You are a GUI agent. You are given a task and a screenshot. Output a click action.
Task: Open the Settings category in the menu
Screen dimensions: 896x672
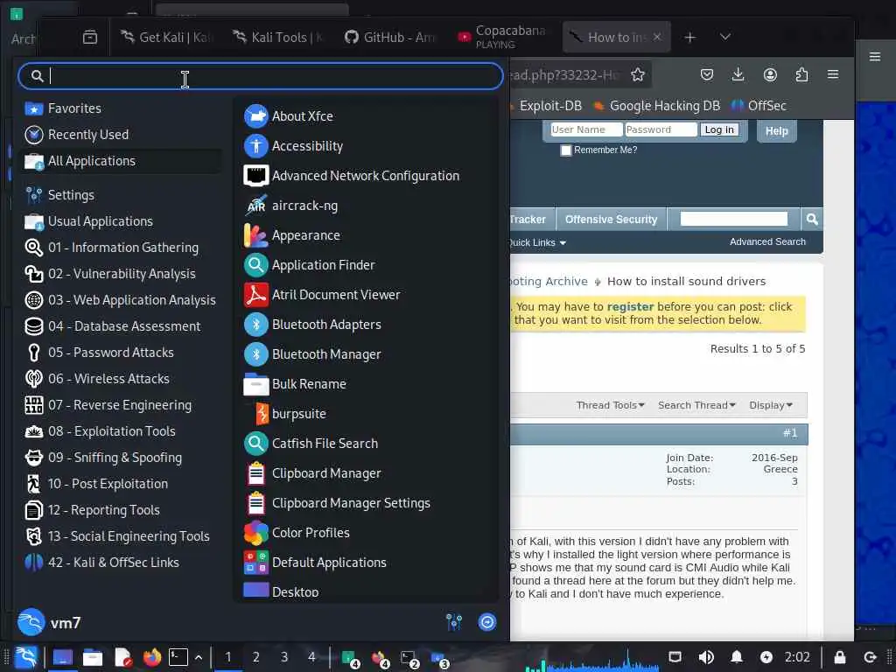(x=120, y=195)
